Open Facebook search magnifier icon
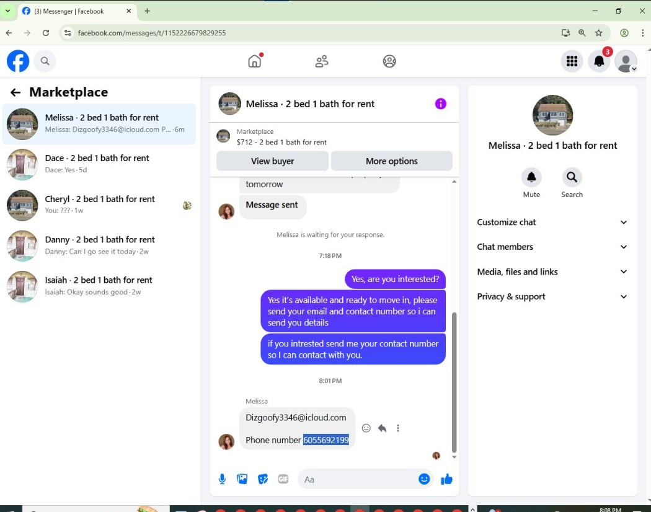 point(45,61)
